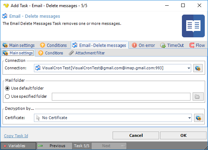The height and width of the screenshot is (150, 208).
Task: Click the browse mail folder icon
Action: tap(198, 97)
